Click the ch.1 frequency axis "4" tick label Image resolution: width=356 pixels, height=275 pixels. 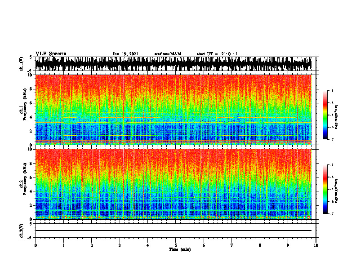[31, 117]
